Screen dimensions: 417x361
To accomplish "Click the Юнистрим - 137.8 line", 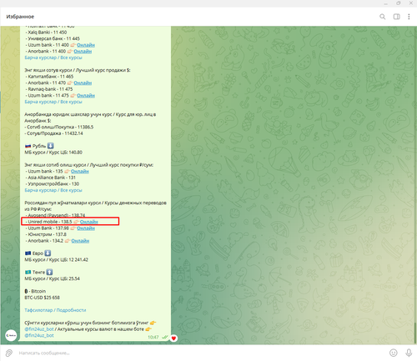I will click(46, 234).
